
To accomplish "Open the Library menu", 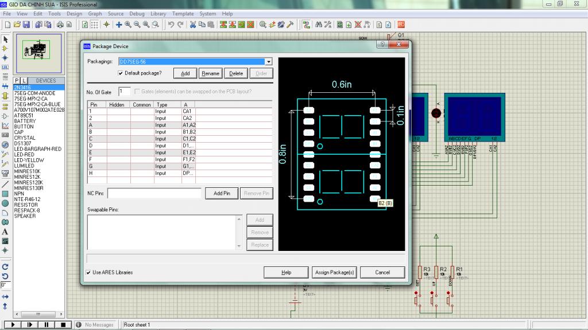I will [x=158, y=13].
